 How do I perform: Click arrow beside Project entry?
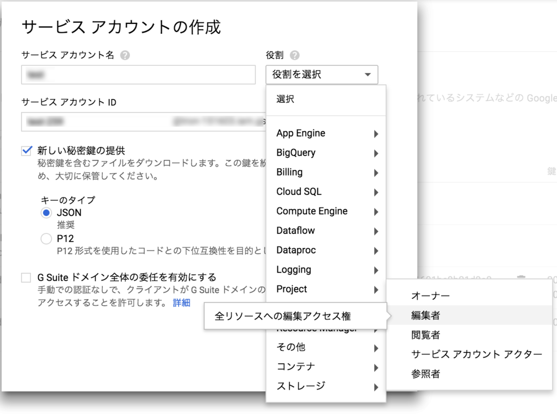coord(376,290)
